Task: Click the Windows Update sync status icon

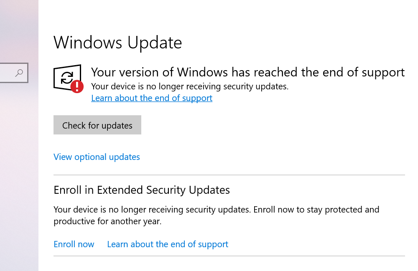Action: [x=67, y=77]
